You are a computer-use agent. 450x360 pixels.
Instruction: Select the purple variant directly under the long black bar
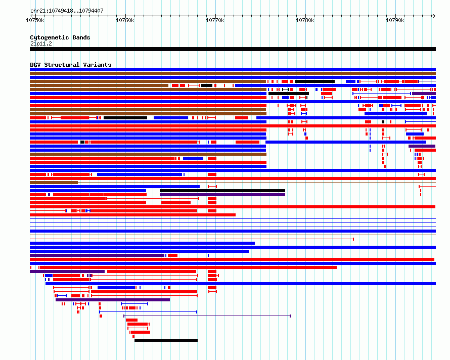coord(222,195)
